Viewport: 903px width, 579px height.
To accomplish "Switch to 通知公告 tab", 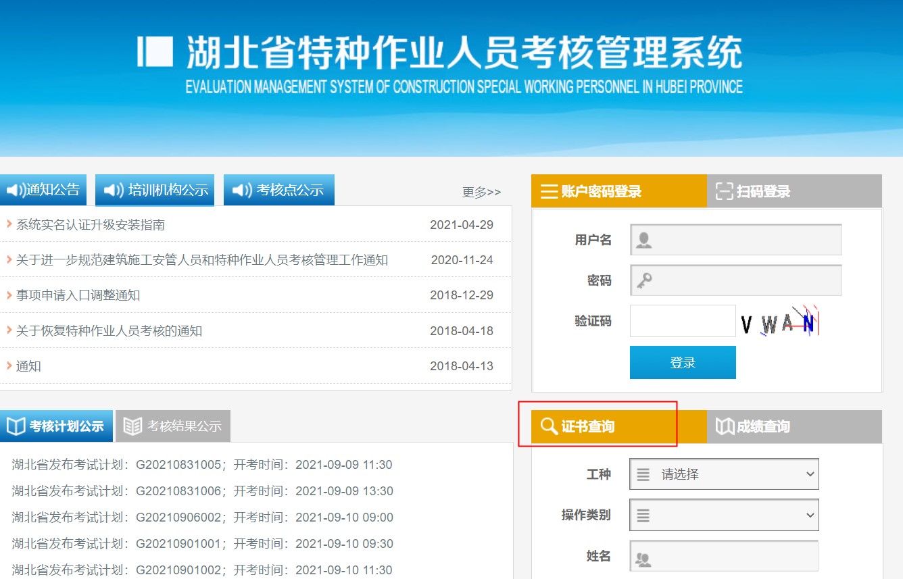I will 43,190.
